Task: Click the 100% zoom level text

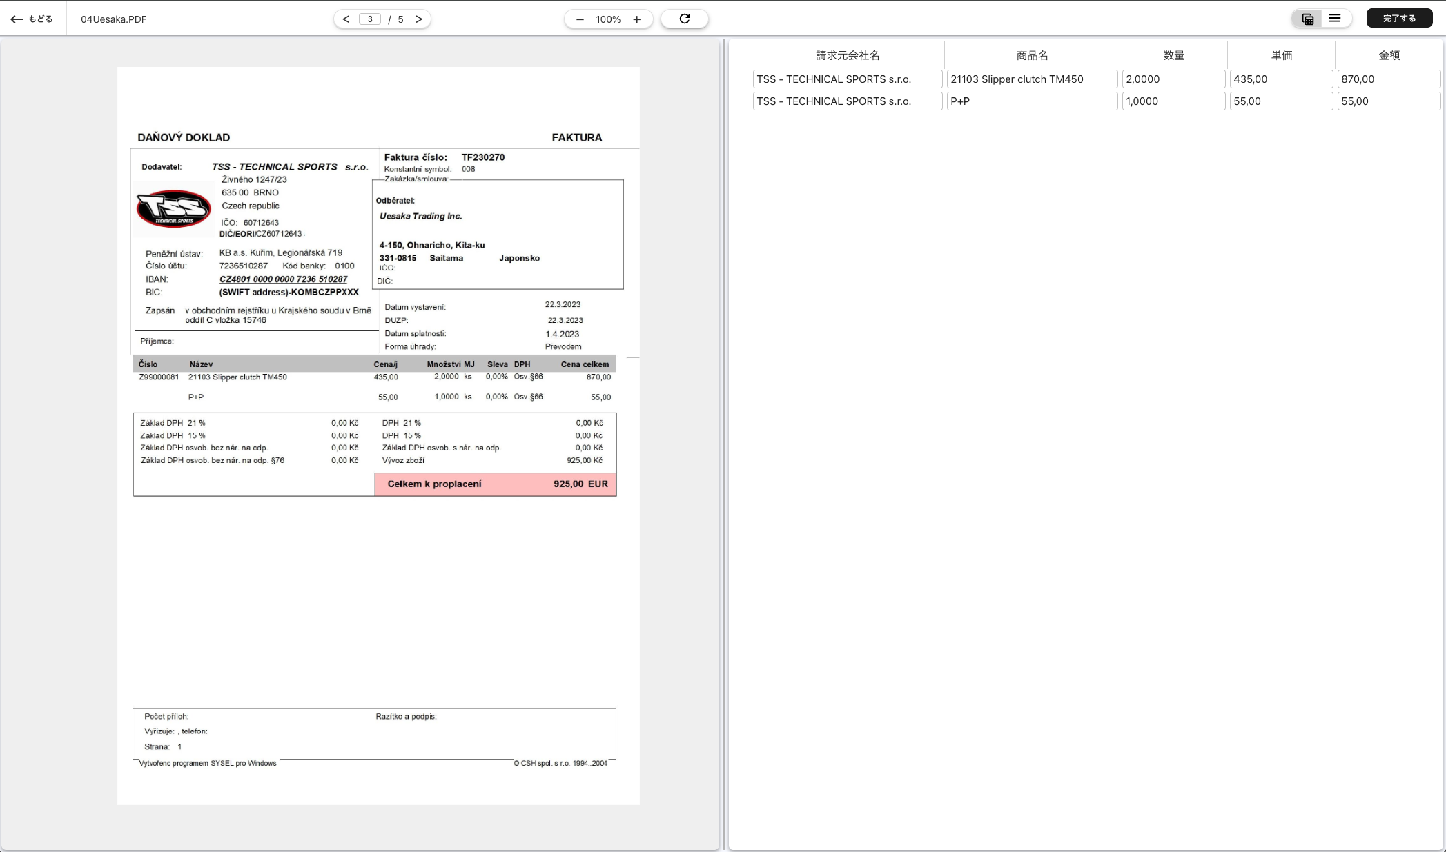Action: (x=608, y=19)
